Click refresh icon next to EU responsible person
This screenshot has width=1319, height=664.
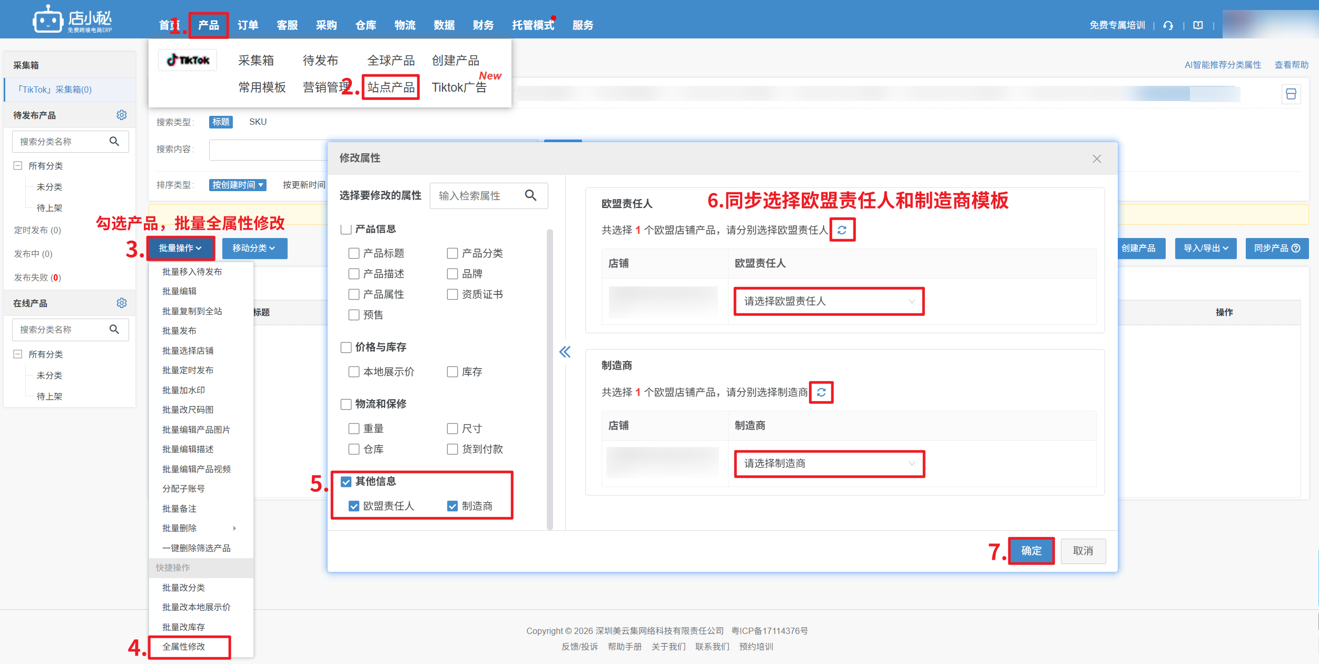pos(842,230)
